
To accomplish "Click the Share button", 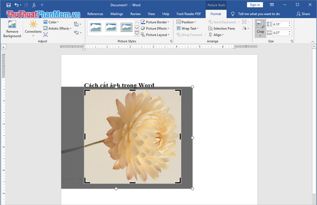I will click(303, 14).
